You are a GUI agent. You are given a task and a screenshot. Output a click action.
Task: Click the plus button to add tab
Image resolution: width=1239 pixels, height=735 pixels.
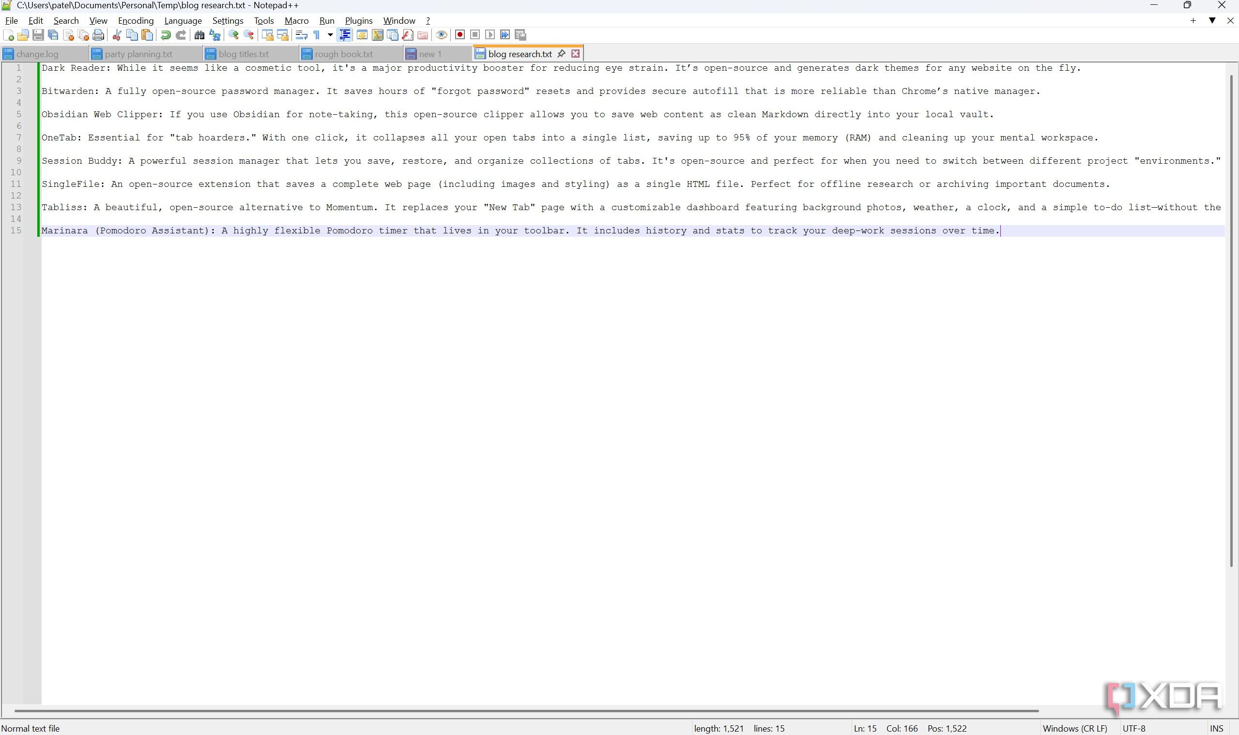tap(1193, 20)
